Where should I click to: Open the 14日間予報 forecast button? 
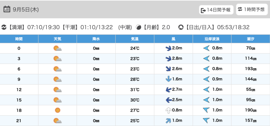coord(216,10)
